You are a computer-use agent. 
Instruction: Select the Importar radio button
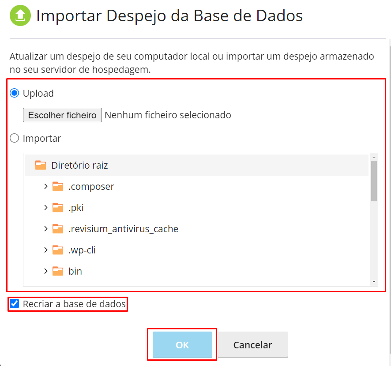tap(15, 138)
